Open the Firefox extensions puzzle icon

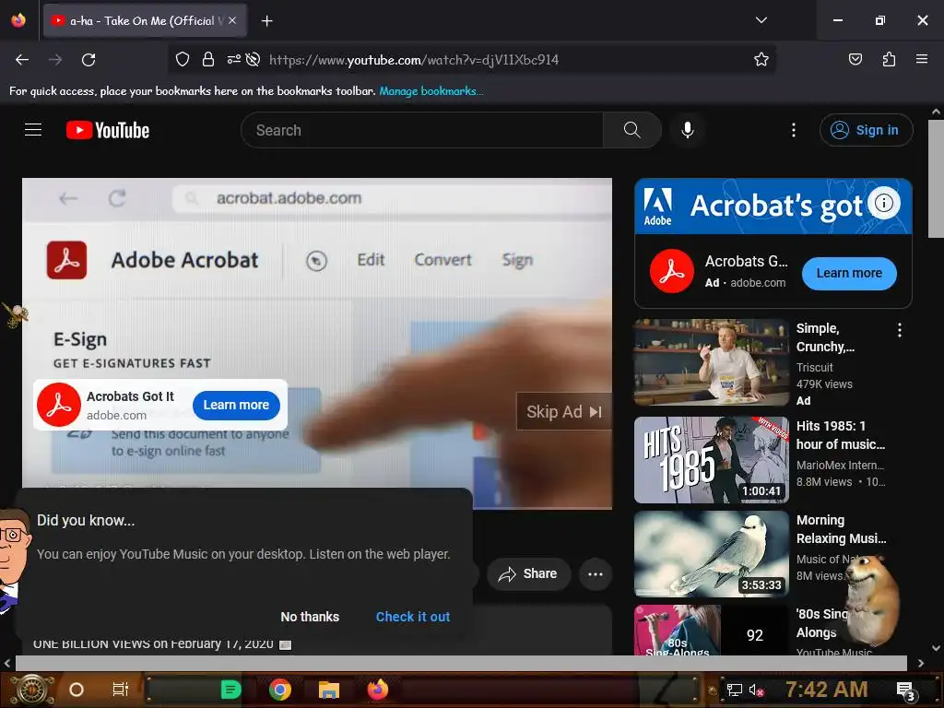(889, 60)
